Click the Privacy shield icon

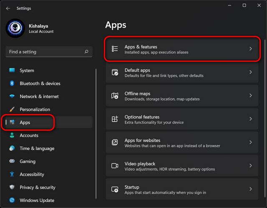(x=12, y=187)
